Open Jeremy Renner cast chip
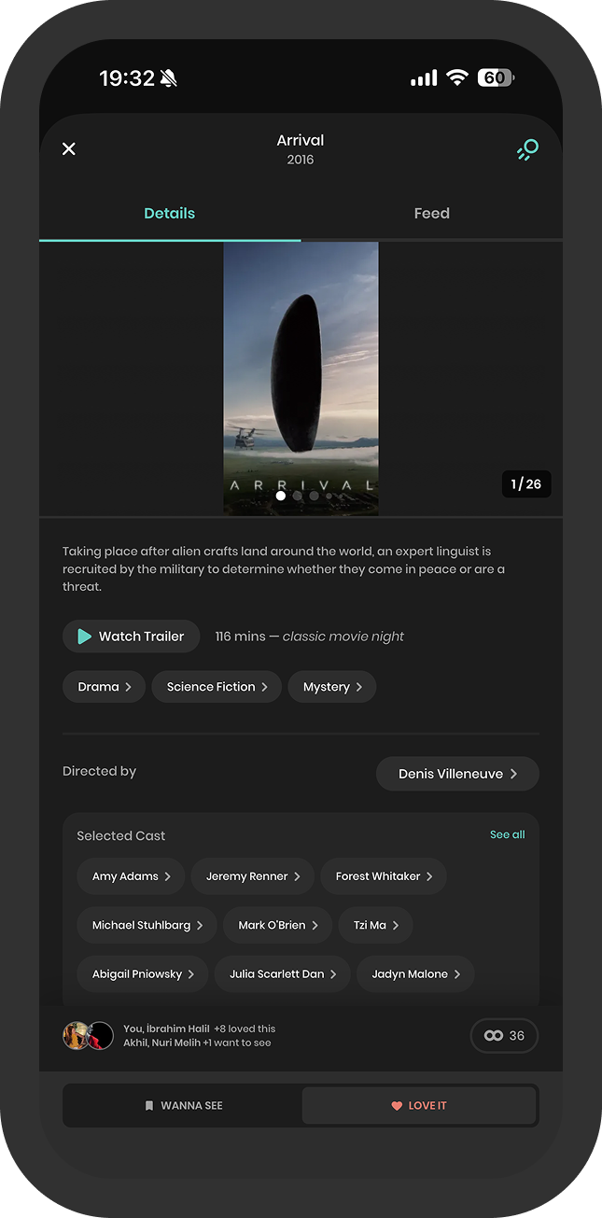 pyautogui.click(x=253, y=876)
